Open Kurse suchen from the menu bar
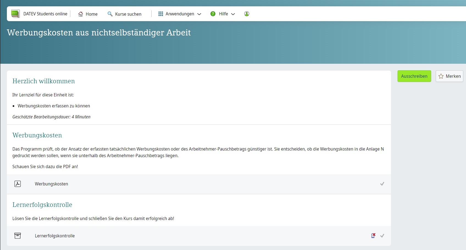 128,14
